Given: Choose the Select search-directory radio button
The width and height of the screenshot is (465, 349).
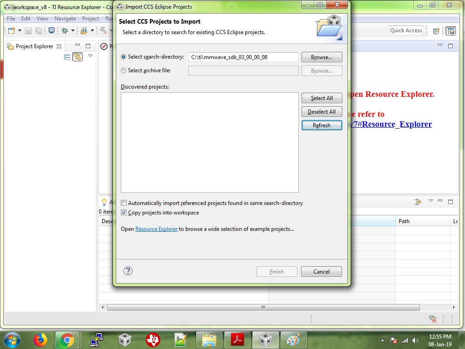Looking at the screenshot, I should click(x=124, y=57).
